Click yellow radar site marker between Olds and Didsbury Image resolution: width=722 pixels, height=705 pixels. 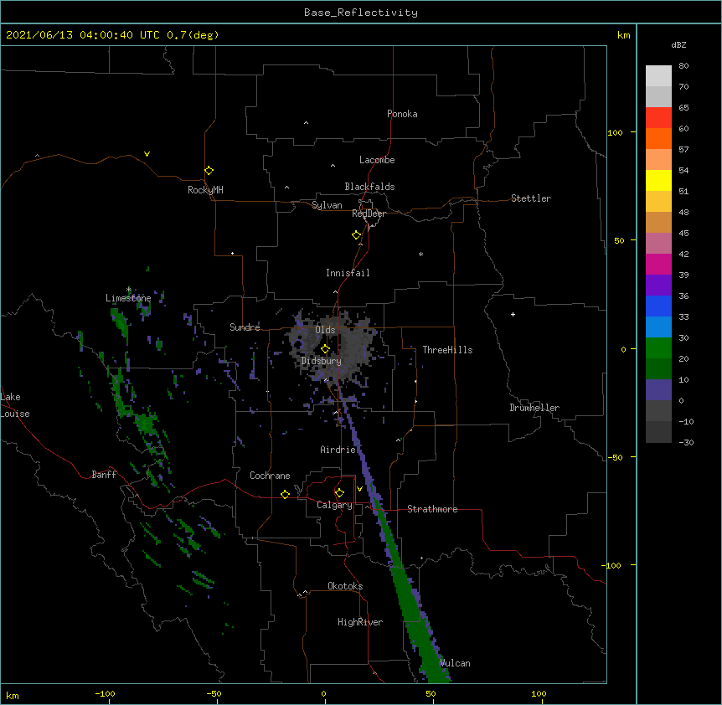[325, 349]
